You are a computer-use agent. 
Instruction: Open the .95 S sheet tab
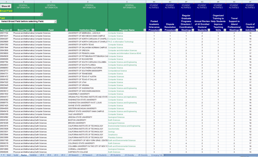point(63,155)
